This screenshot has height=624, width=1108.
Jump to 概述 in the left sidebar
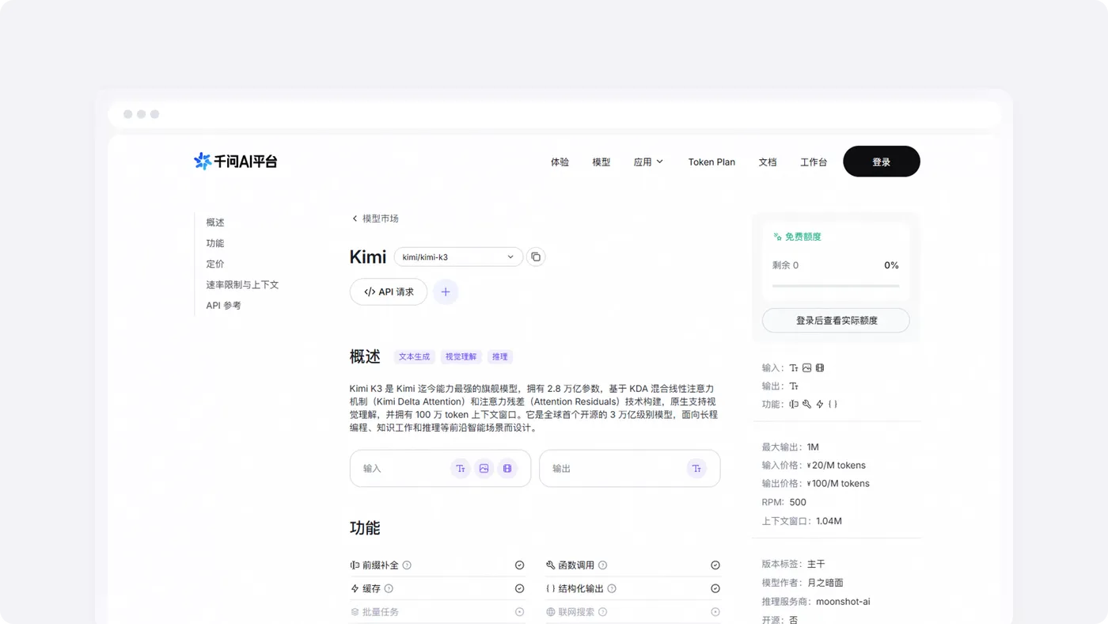(x=215, y=223)
